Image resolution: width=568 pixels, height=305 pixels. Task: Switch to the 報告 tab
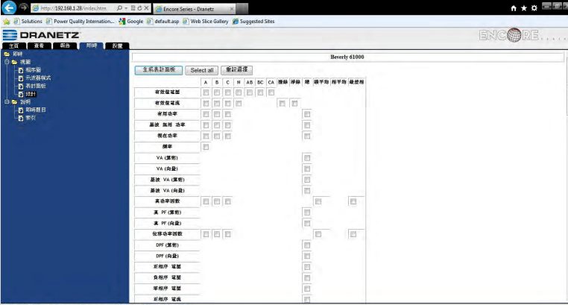[x=65, y=46]
